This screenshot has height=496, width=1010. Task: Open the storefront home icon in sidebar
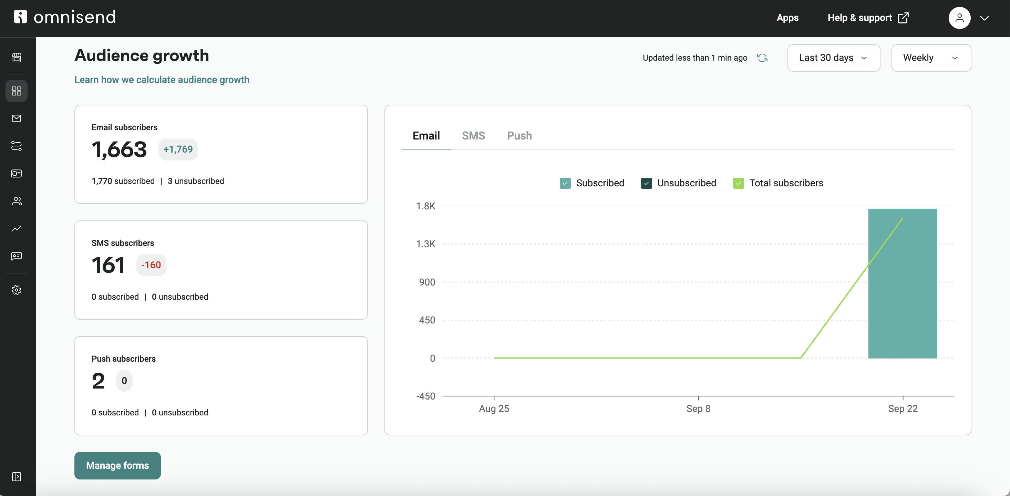pos(17,57)
